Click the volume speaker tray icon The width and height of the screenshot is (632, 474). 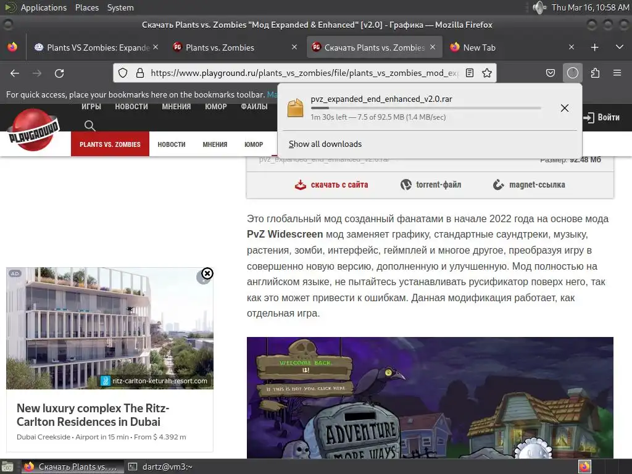tap(539, 7)
